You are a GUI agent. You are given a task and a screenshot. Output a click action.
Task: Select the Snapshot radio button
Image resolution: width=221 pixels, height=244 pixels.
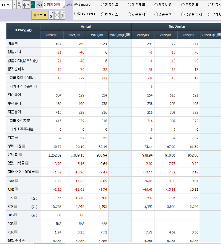(76, 5)
